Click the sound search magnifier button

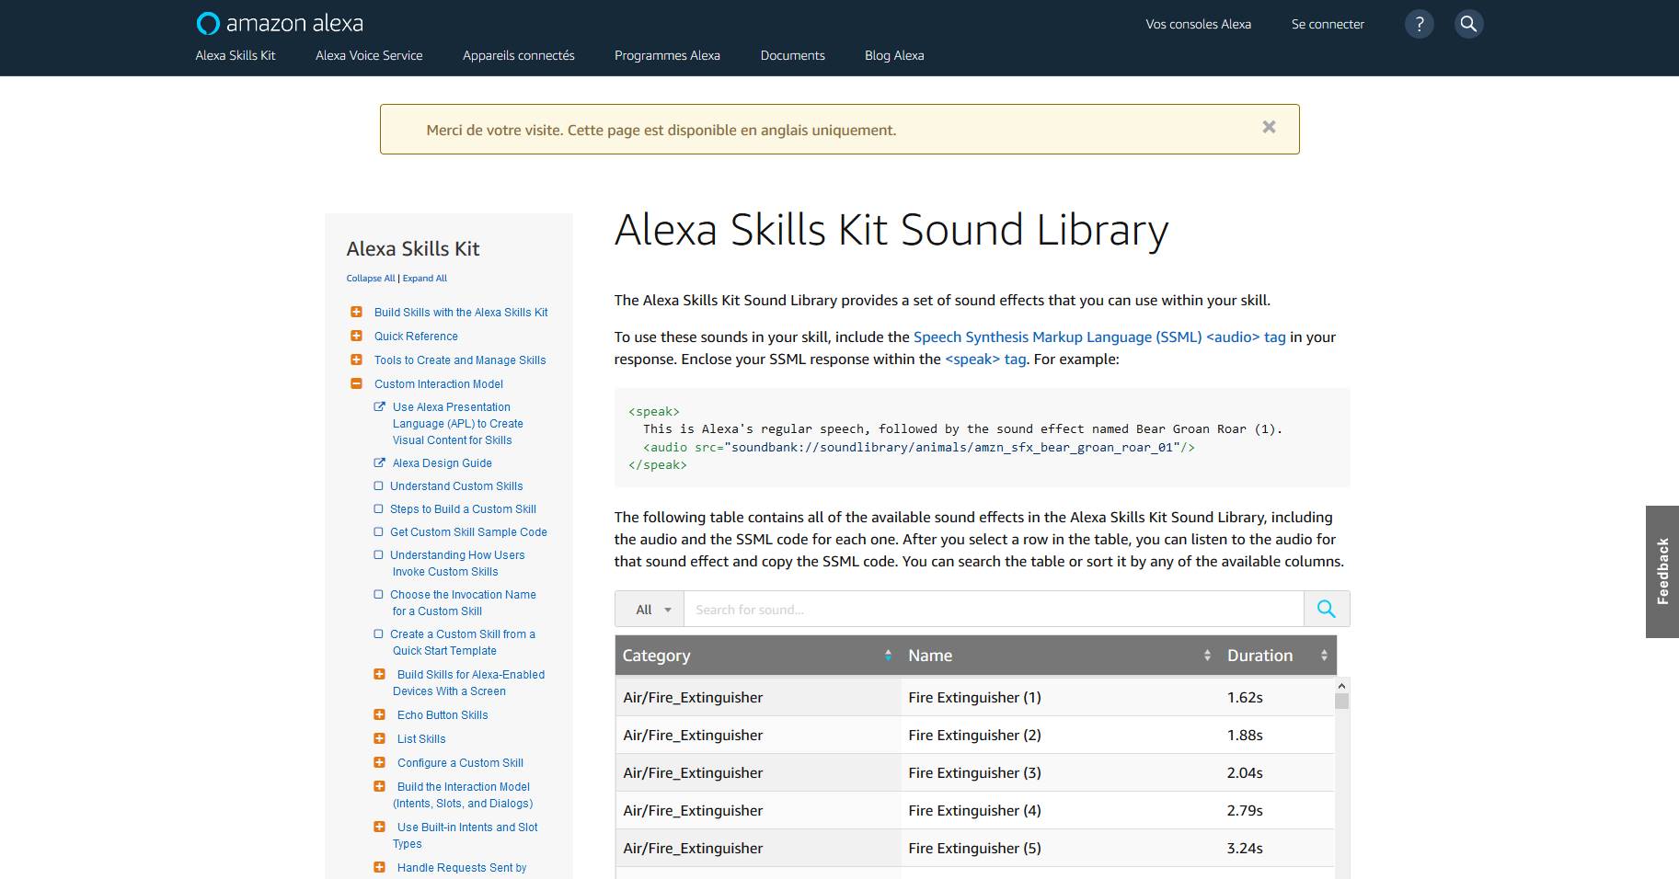[1326, 609]
